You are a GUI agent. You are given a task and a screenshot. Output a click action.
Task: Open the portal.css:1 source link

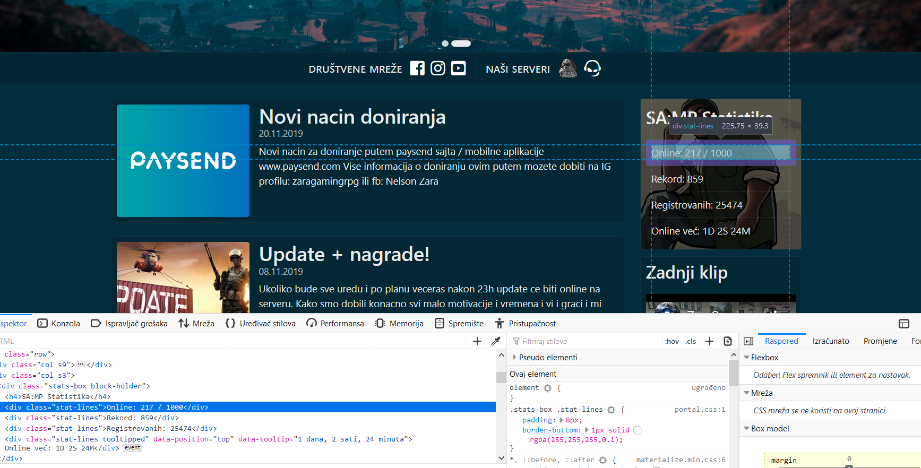coord(699,410)
